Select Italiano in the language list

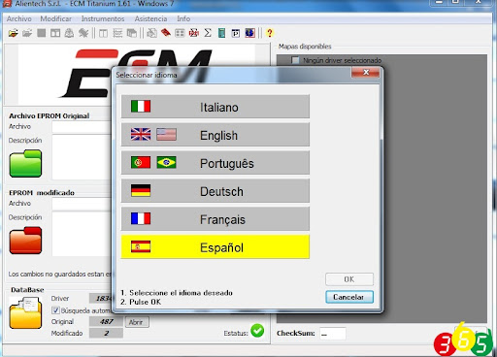point(215,107)
